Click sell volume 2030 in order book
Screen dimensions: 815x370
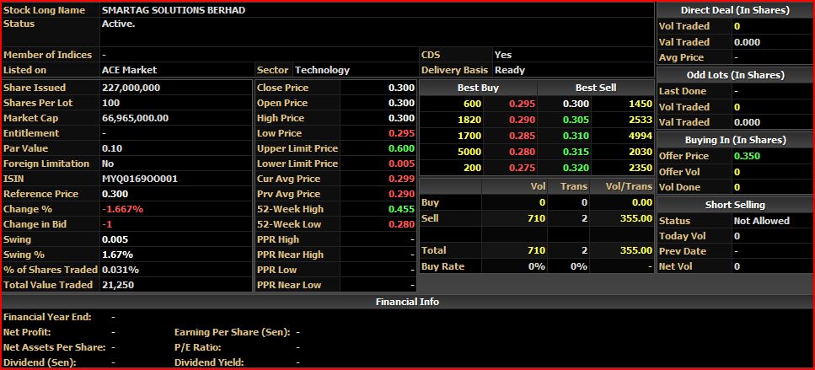pos(640,152)
